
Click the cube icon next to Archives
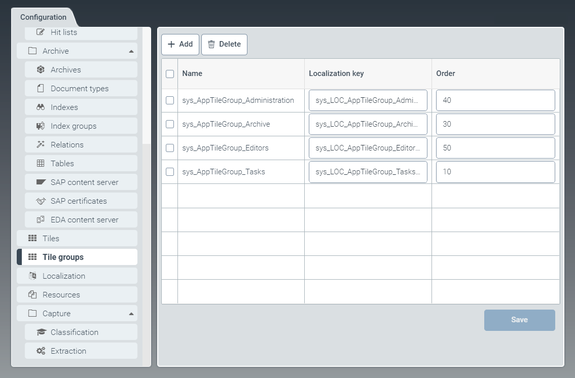click(41, 70)
